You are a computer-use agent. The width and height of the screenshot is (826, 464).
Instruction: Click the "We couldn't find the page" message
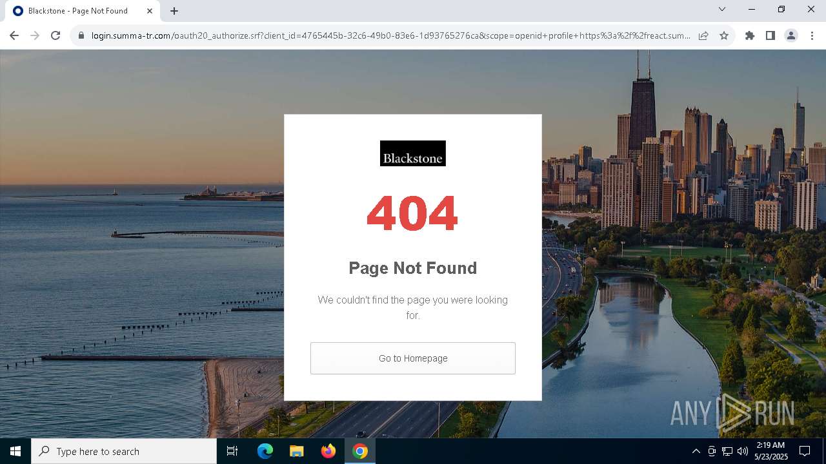(x=413, y=307)
